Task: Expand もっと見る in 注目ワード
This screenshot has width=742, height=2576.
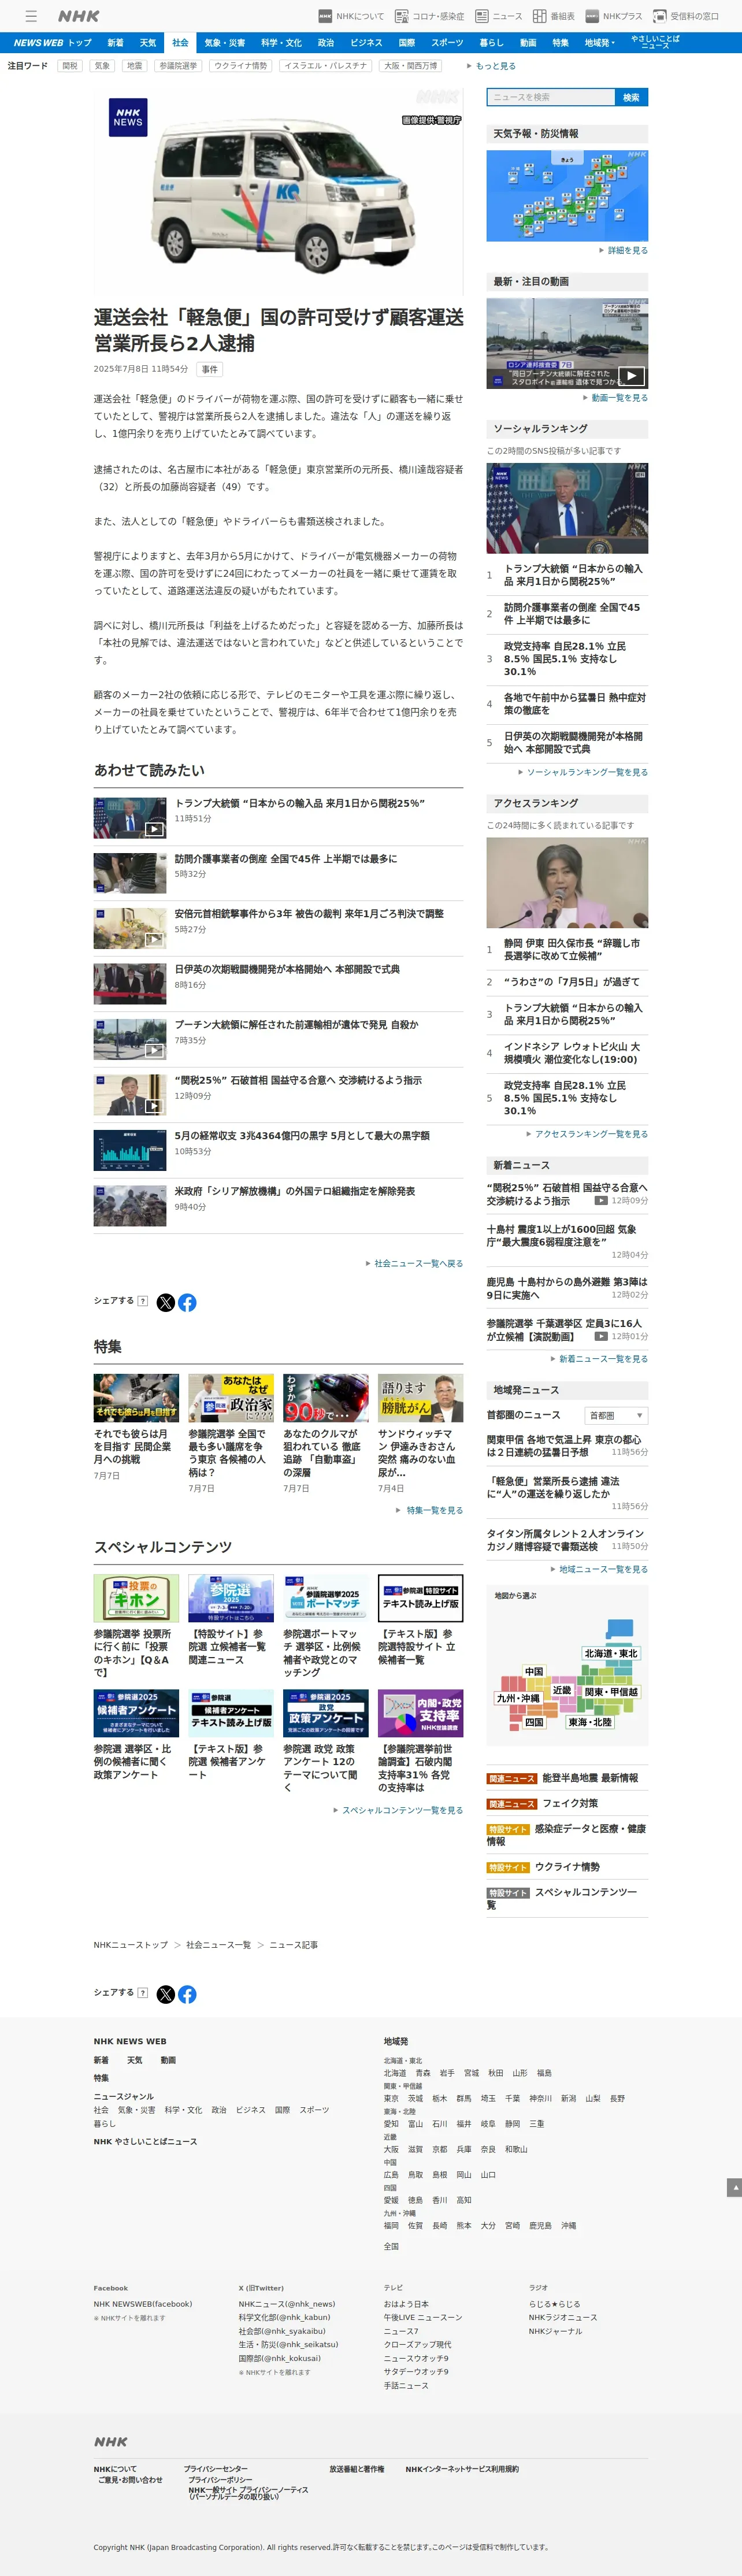Action: 491,66
